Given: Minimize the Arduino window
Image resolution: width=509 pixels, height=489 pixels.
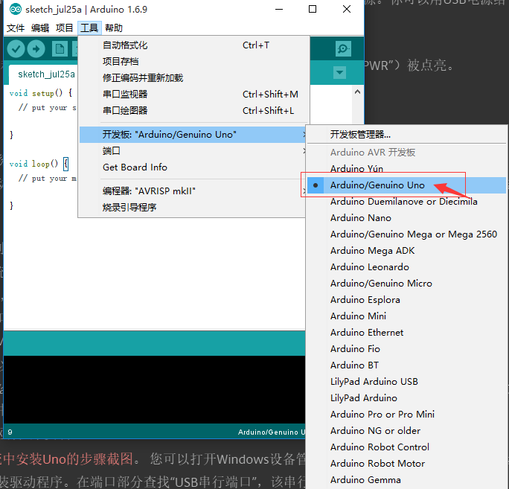Looking at the screenshot, I should tap(279, 10).
